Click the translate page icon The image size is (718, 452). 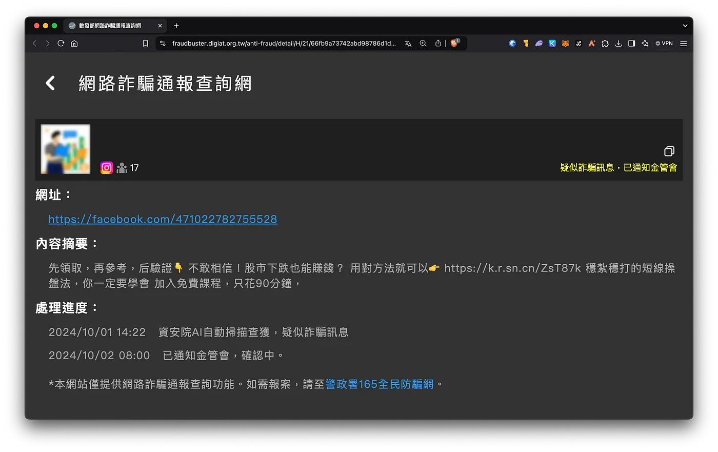point(408,44)
